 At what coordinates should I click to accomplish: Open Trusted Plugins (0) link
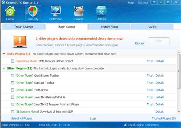[x=164, y=118]
